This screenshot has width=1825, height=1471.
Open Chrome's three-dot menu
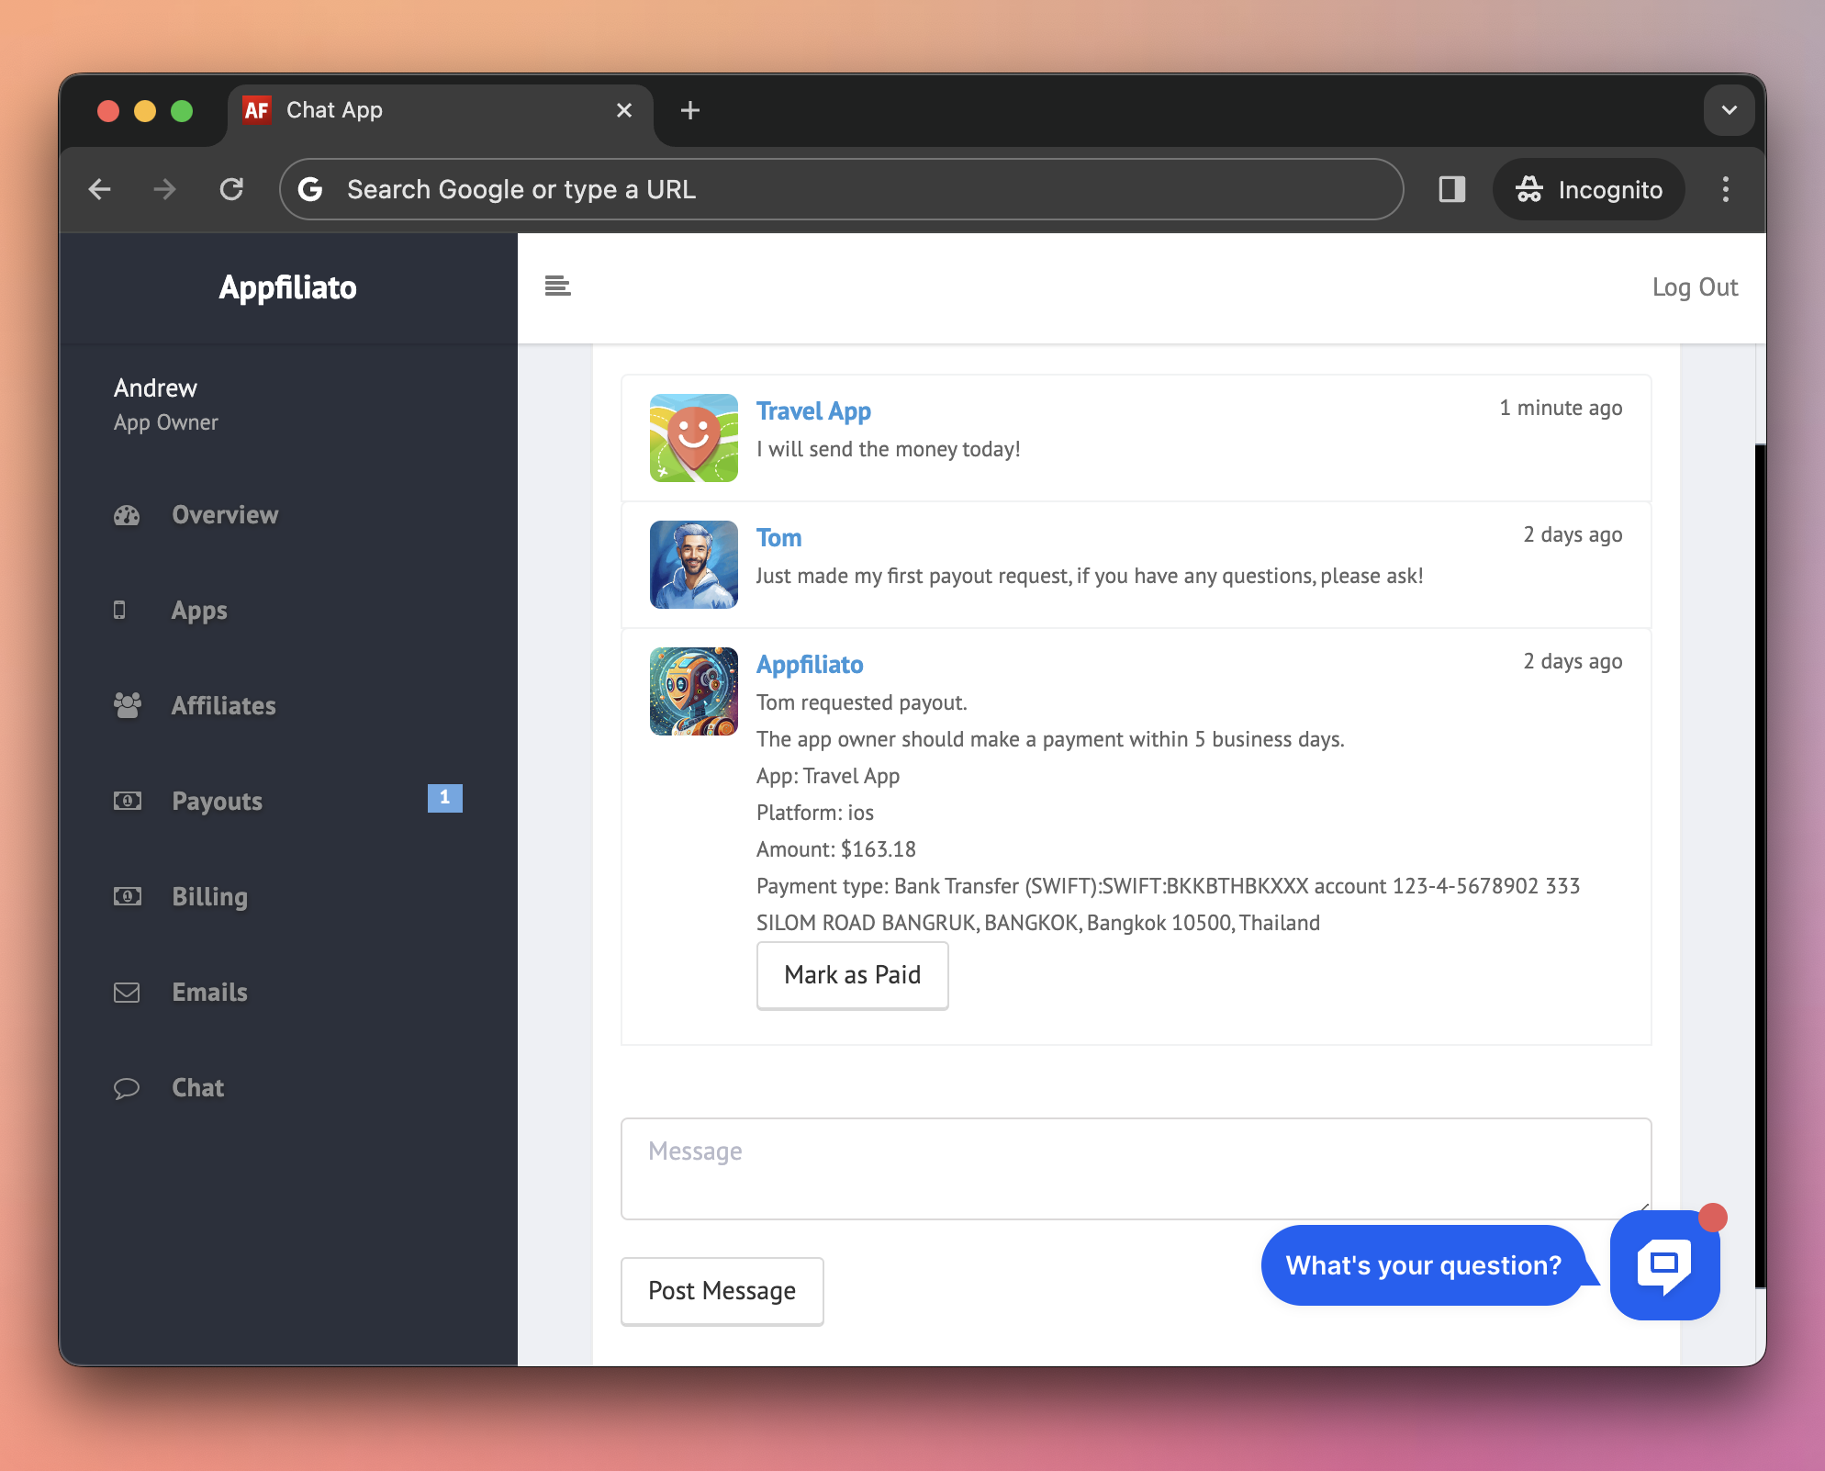click(x=1725, y=189)
